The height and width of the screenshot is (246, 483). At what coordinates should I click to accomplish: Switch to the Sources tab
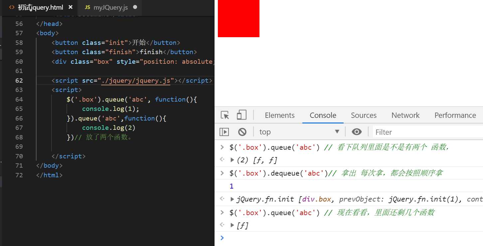tap(364, 115)
